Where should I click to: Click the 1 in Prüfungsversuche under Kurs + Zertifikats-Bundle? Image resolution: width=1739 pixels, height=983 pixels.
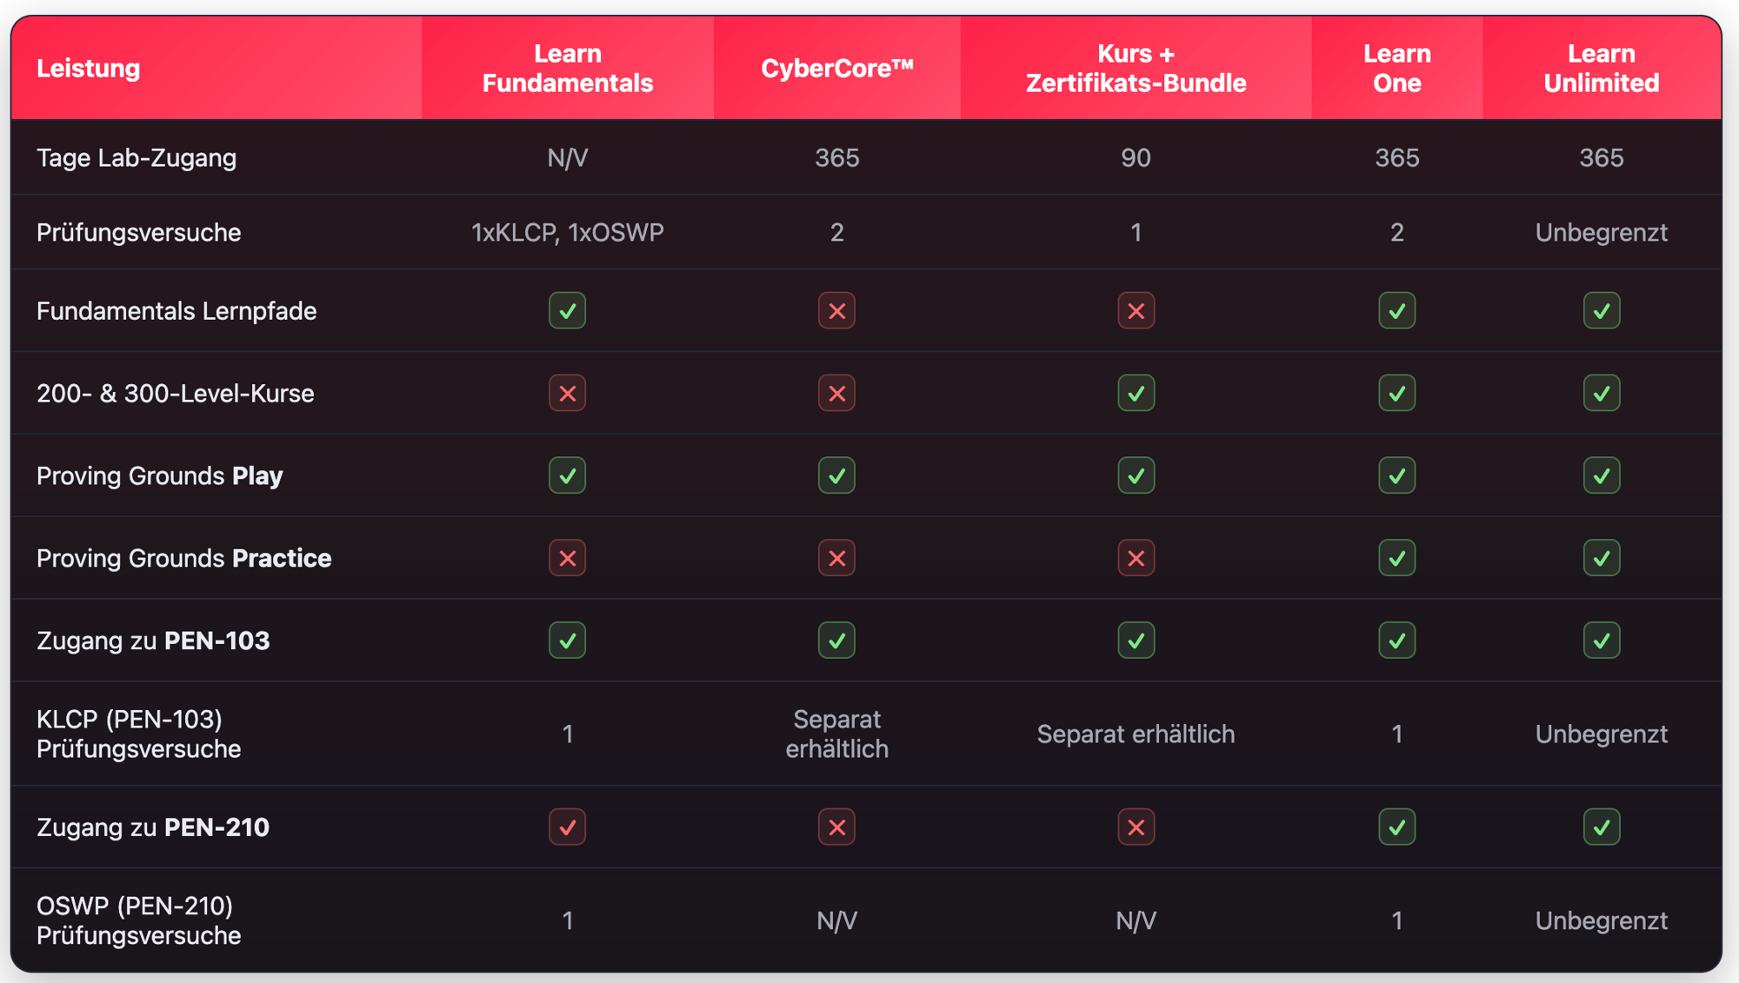coord(1136,232)
